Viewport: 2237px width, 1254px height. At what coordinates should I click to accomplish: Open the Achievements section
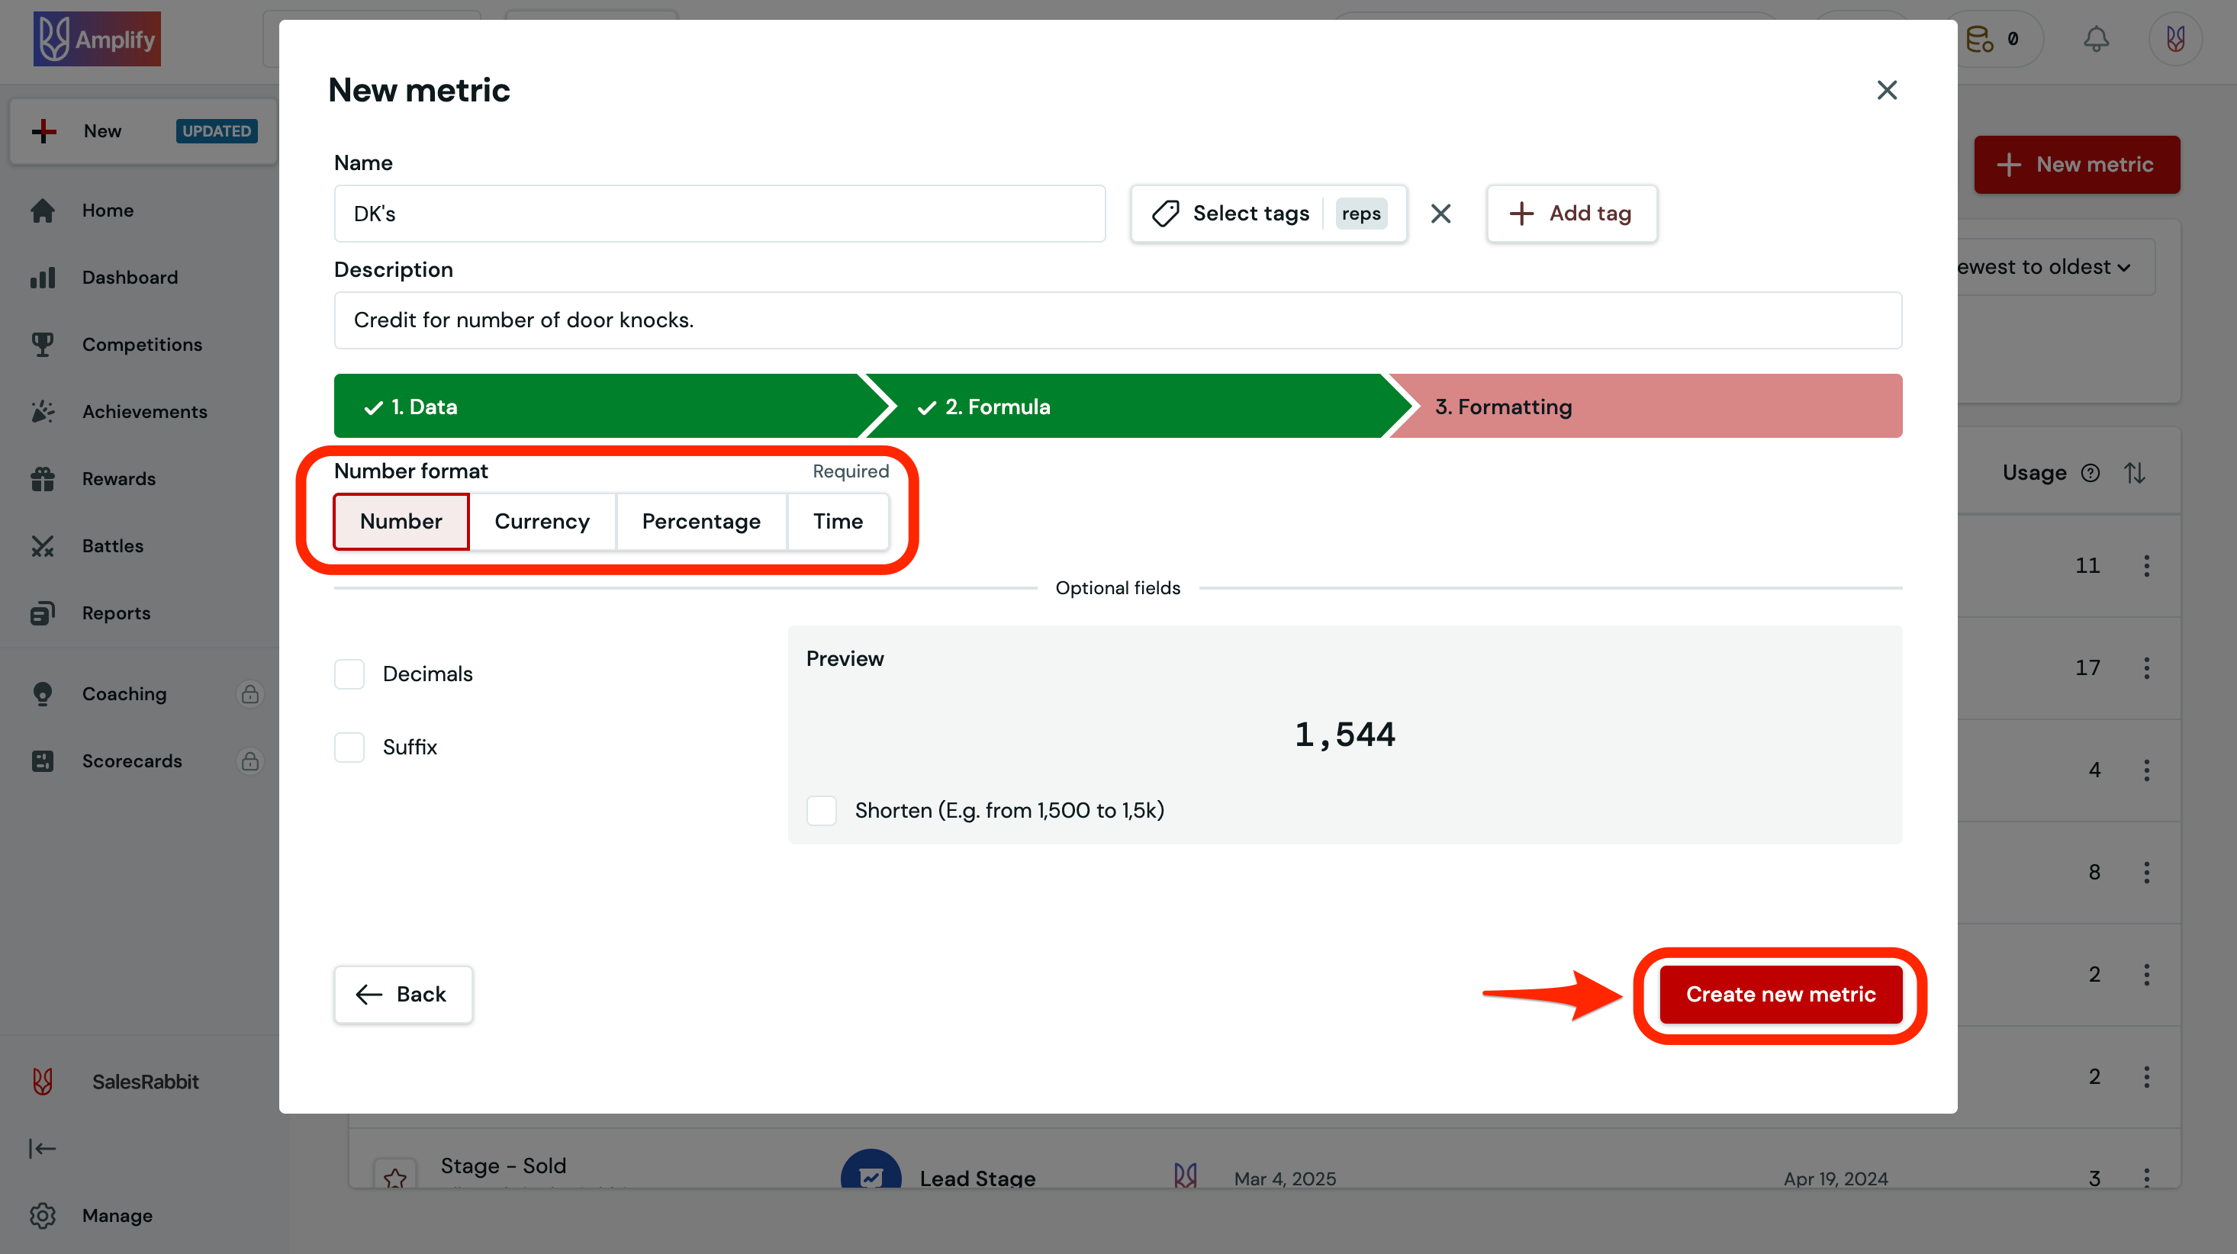(144, 411)
